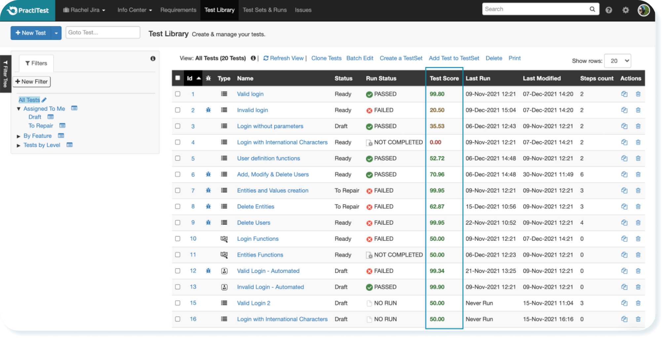Click the user avatar in top bar
This screenshot has height=338, width=663.
point(643,10)
